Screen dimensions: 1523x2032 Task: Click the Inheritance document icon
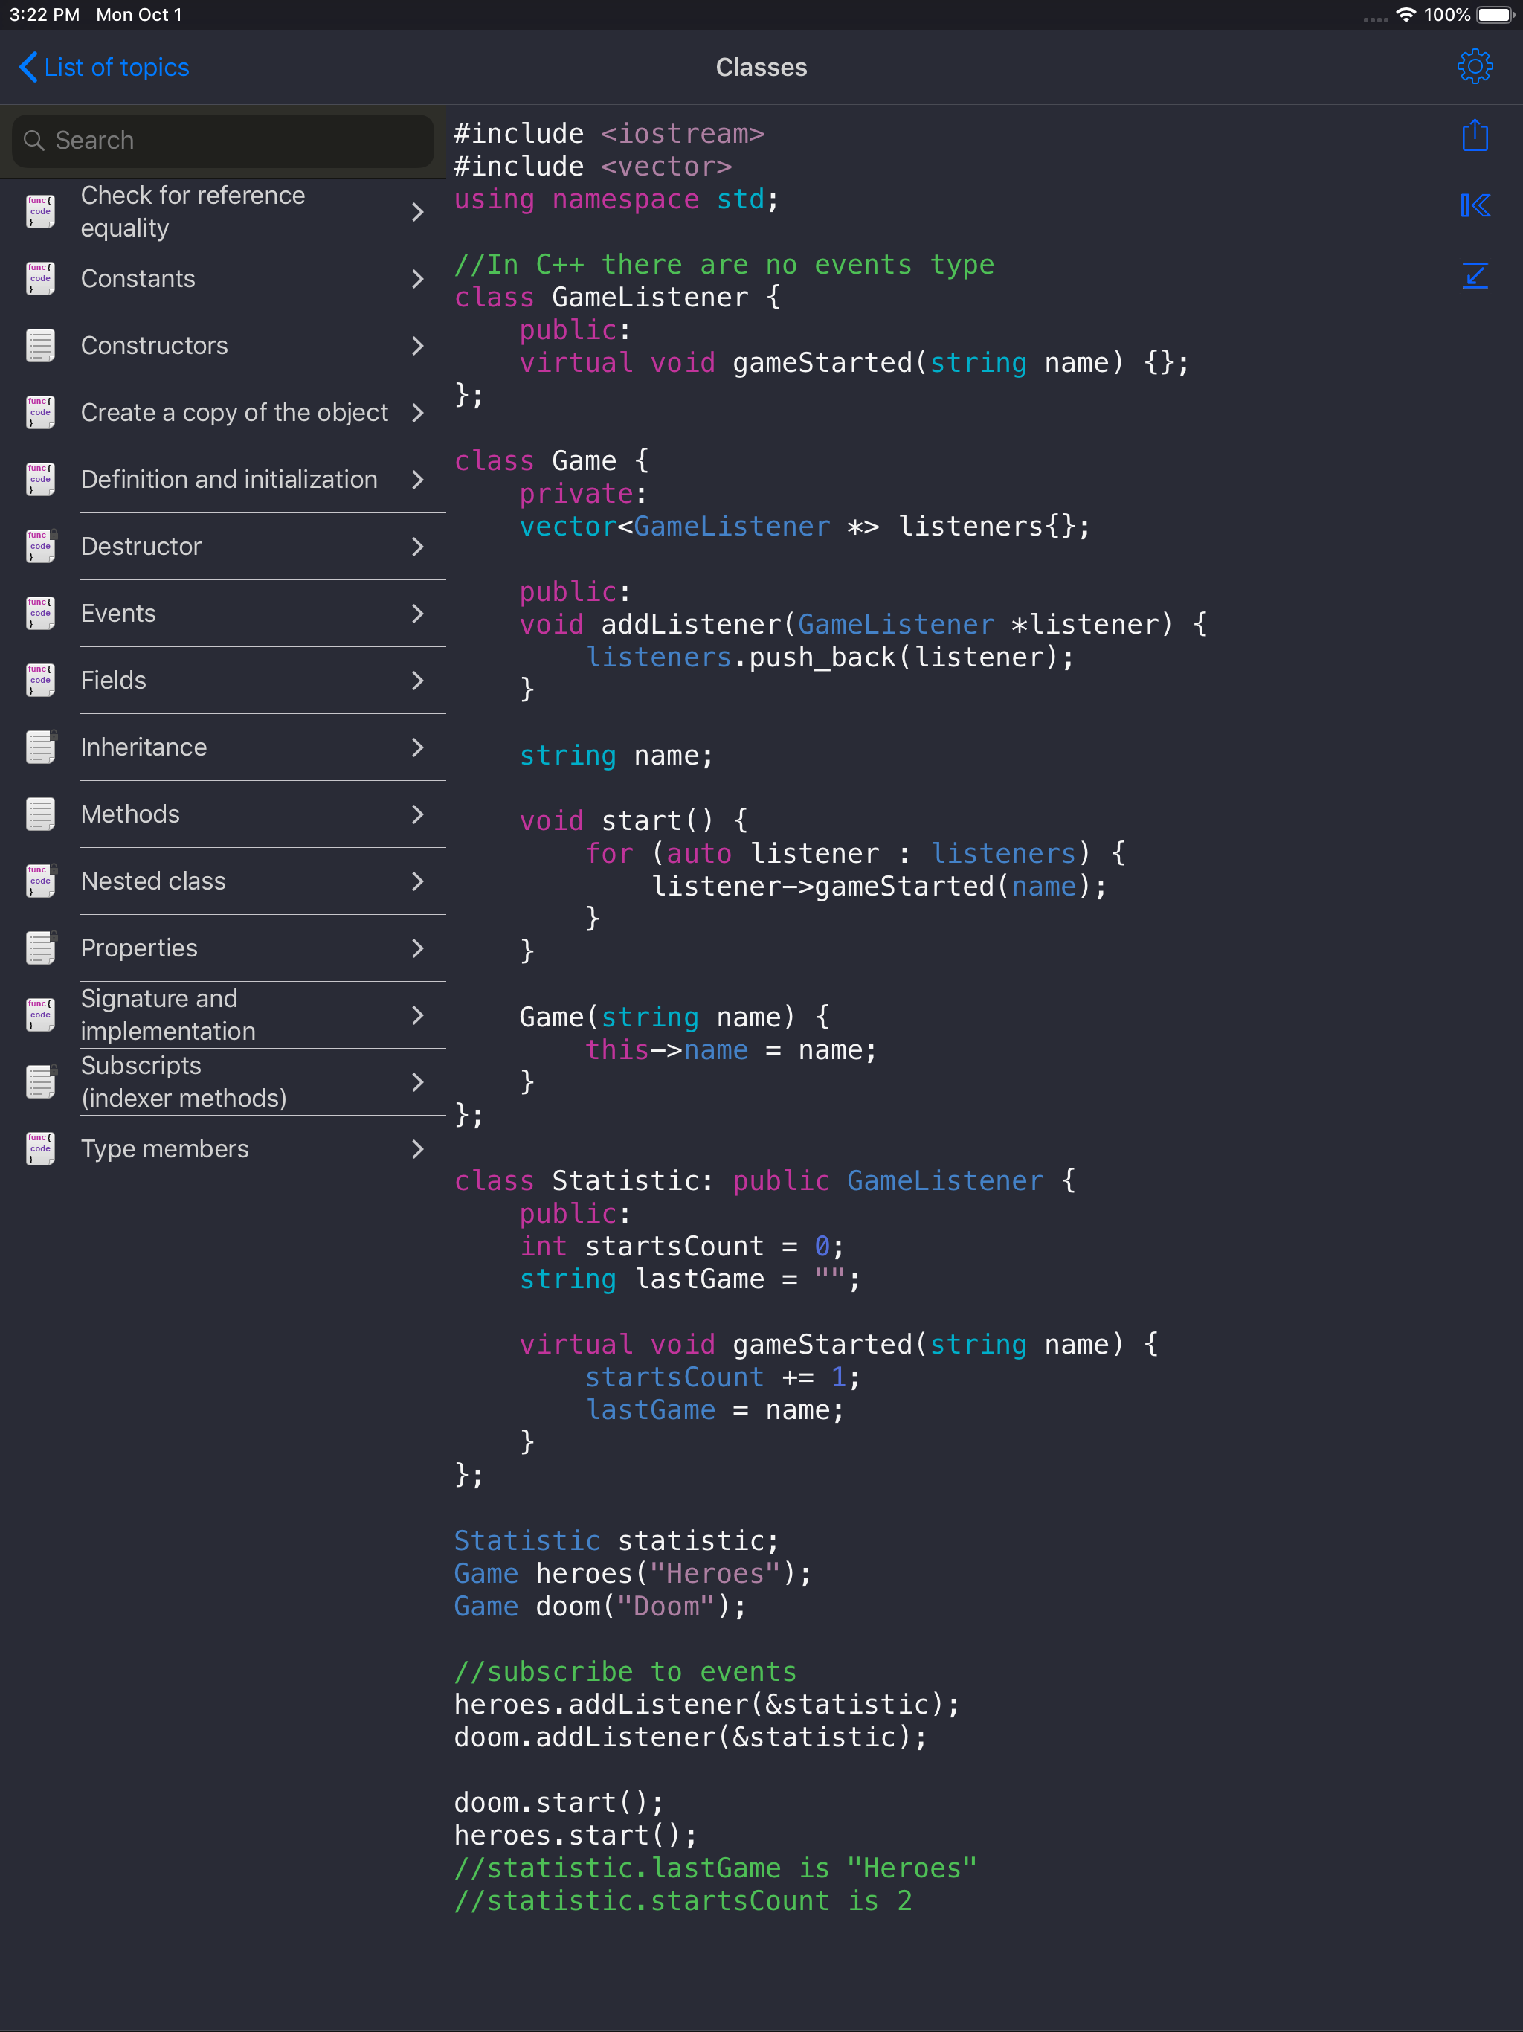(x=40, y=747)
